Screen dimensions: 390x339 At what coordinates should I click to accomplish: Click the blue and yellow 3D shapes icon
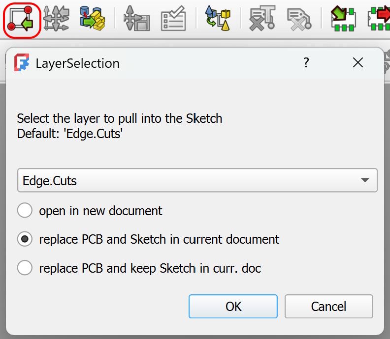click(218, 19)
